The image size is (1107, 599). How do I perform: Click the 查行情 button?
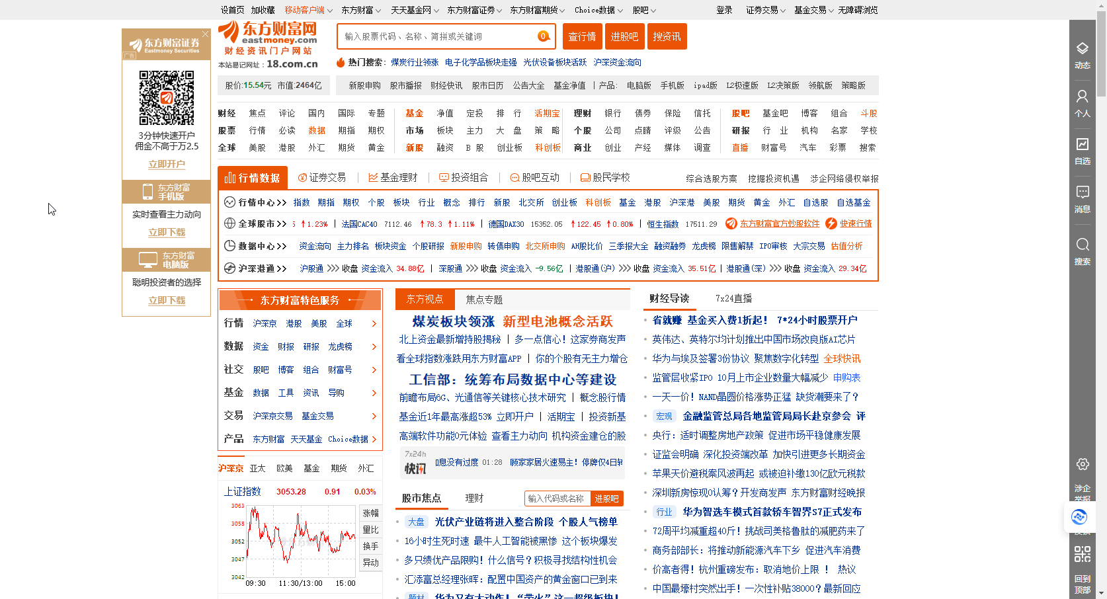click(582, 36)
